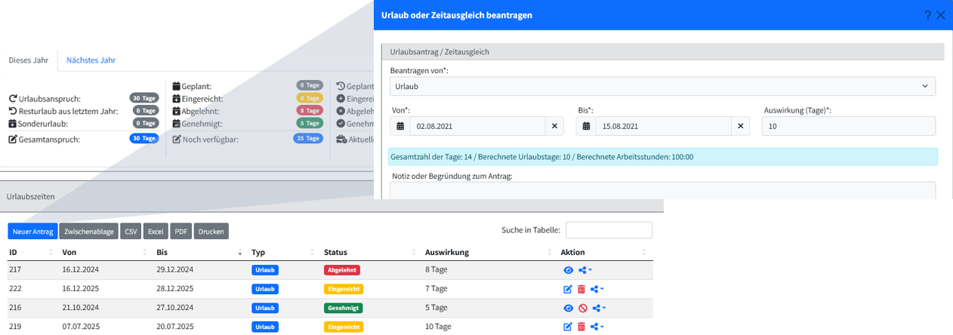Clear the Von date field

[554, 126]
